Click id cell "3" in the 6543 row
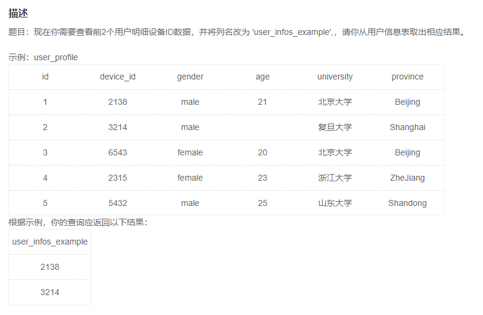The image size is (483, 315). (45, 152)
